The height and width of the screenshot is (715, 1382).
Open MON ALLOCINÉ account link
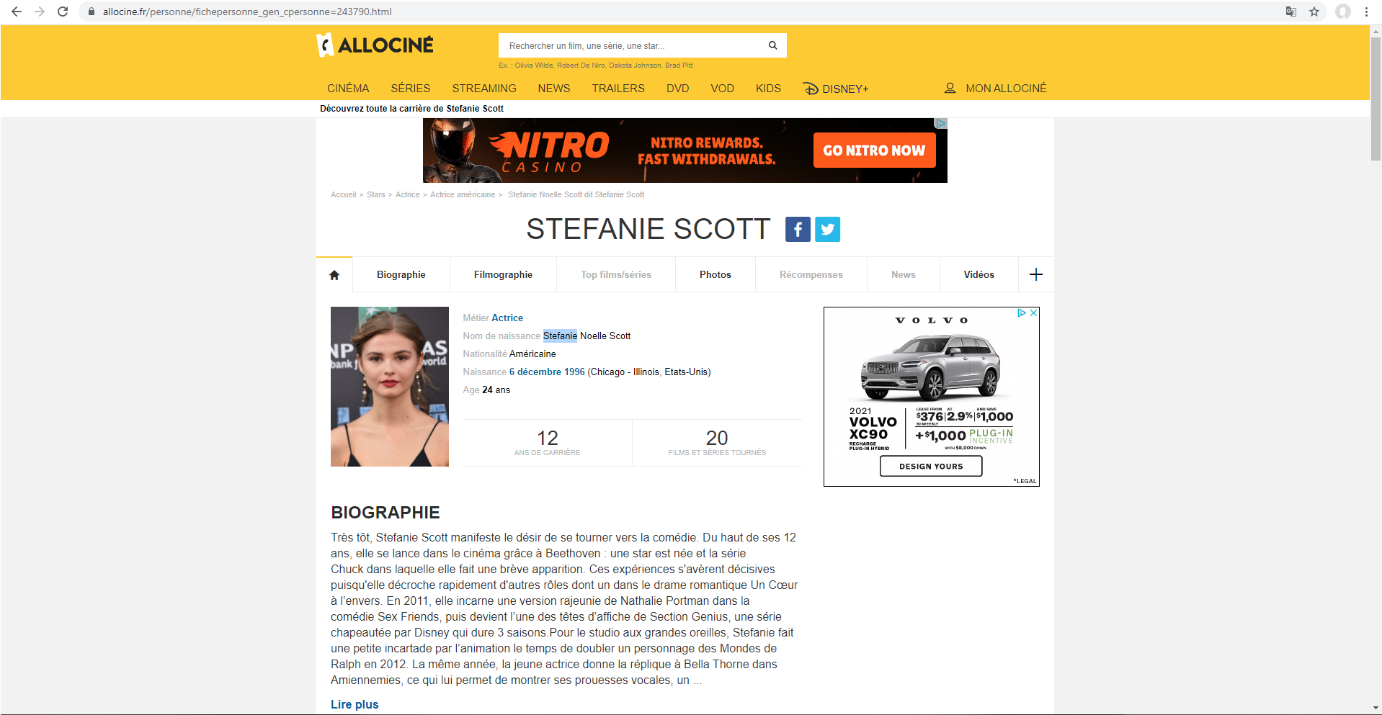(1006, 88)
